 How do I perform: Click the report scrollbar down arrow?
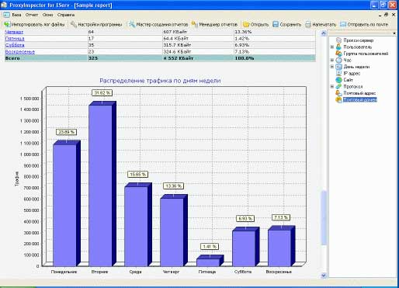(324, 276)
